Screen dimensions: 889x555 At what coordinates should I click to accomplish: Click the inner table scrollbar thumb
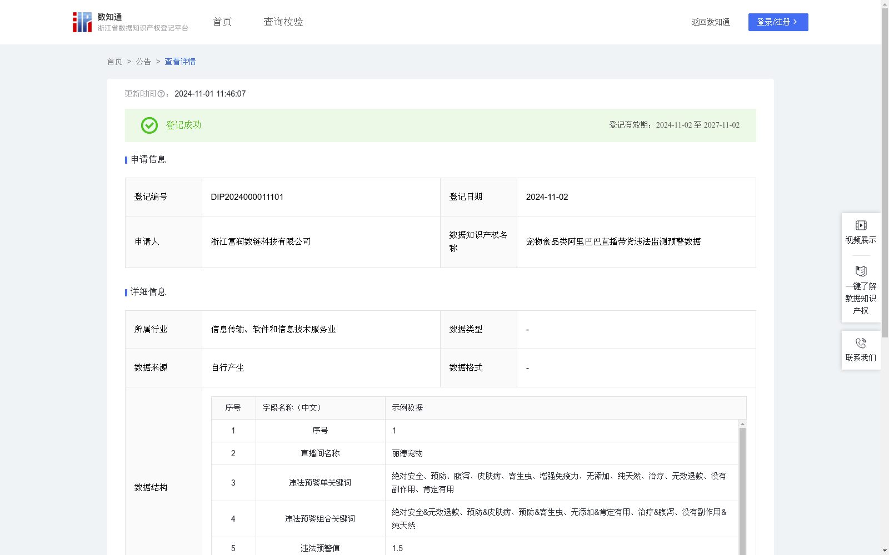(x=742, y=491)
